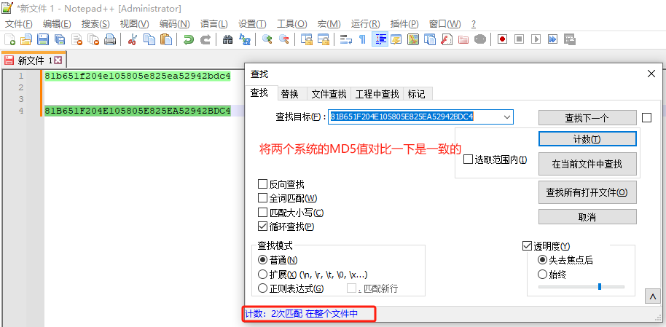
Task: Click the transparency slider handle
Action: (599, 287)
